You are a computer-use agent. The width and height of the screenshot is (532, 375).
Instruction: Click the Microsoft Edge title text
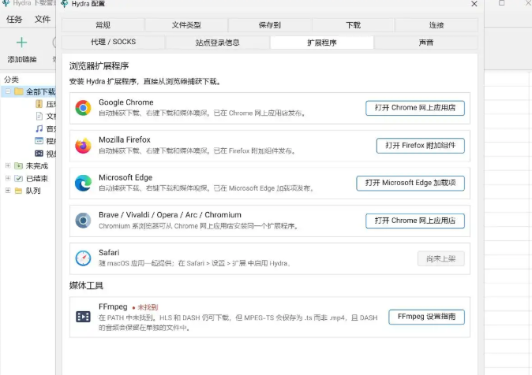coord(126,177)
